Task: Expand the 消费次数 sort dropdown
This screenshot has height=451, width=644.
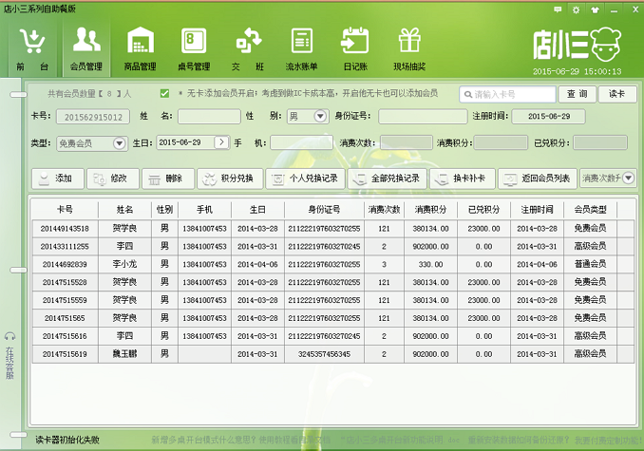Action: (x=630, y=178)
